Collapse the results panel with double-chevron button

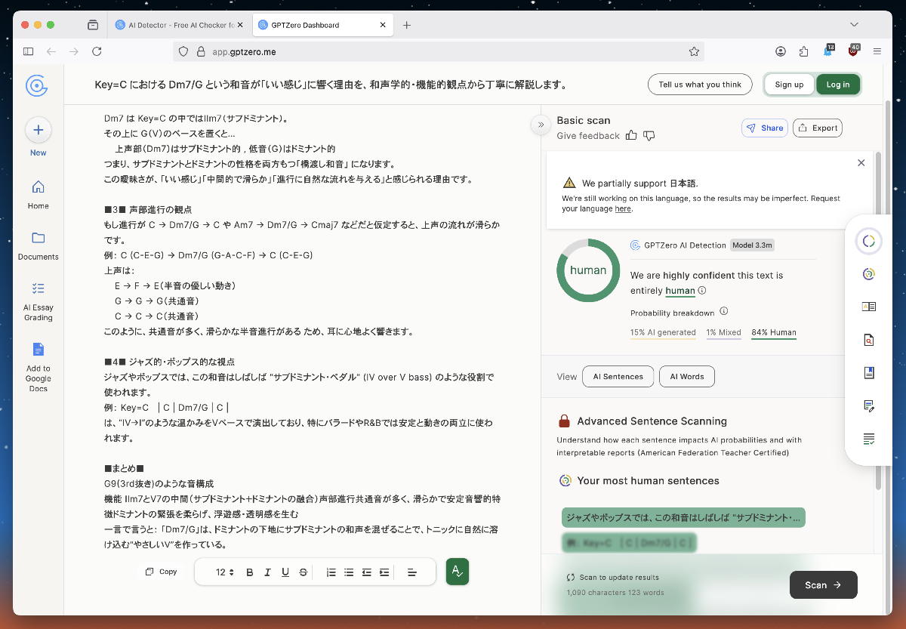541,125
